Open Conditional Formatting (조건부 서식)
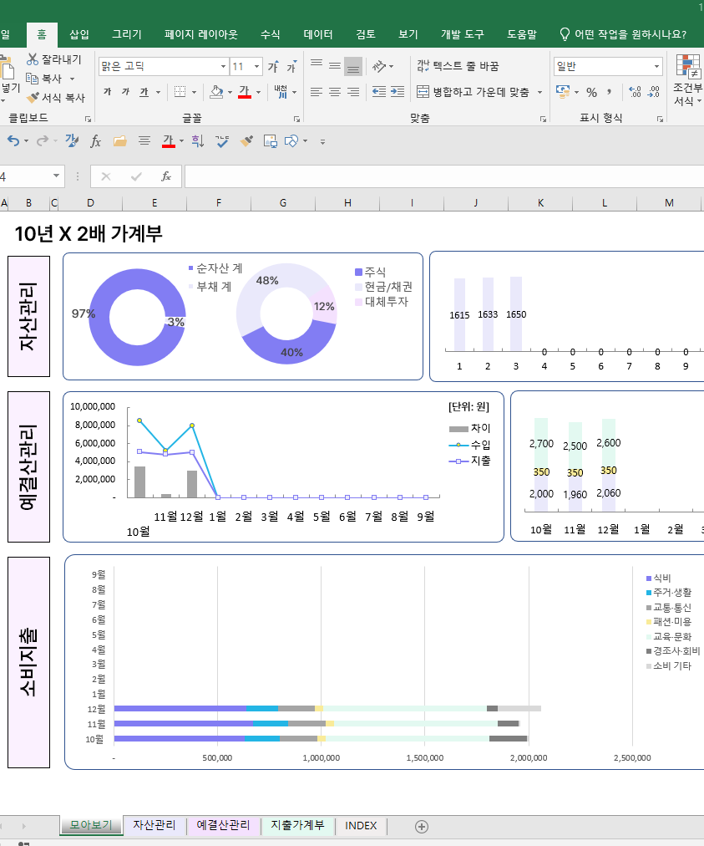The height and width of the screenshot is (846, 704). coord(688,80)
